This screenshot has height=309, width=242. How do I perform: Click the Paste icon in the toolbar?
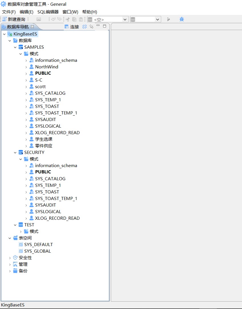[81, 19]
